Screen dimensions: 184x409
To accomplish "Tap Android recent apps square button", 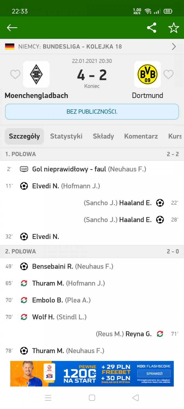I will point(92,398).
